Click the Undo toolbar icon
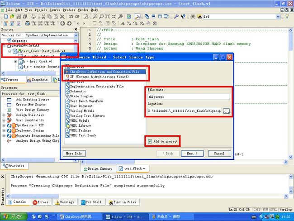 71,16
